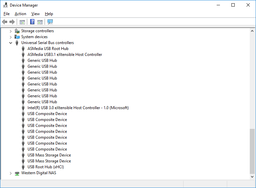Expand the Western Digital NAS node
Image resolution: width=256 pixels, height=188 pixels.
point(10,173)
